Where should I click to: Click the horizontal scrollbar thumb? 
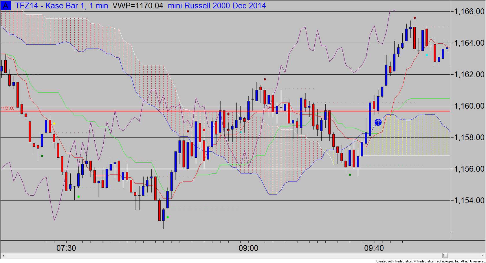(x=445, y=255)
